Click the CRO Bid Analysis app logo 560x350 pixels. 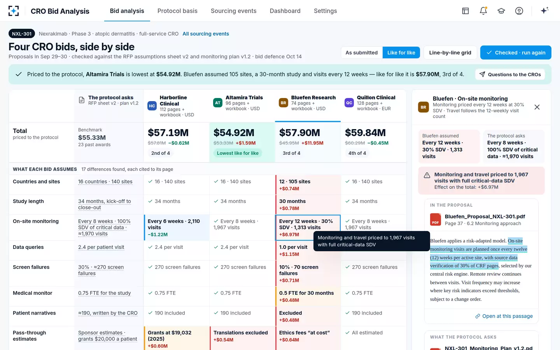click(14, 11)
